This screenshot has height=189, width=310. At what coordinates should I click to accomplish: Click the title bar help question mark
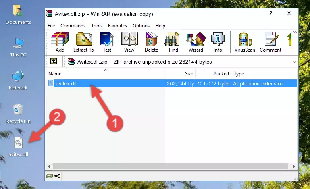coord(271,13)
